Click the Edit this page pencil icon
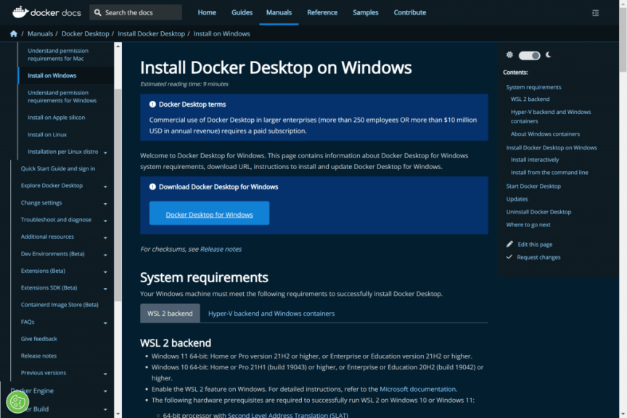Image resolution: width=627 pixels, height=418 pixels. (x=509, y=244)
